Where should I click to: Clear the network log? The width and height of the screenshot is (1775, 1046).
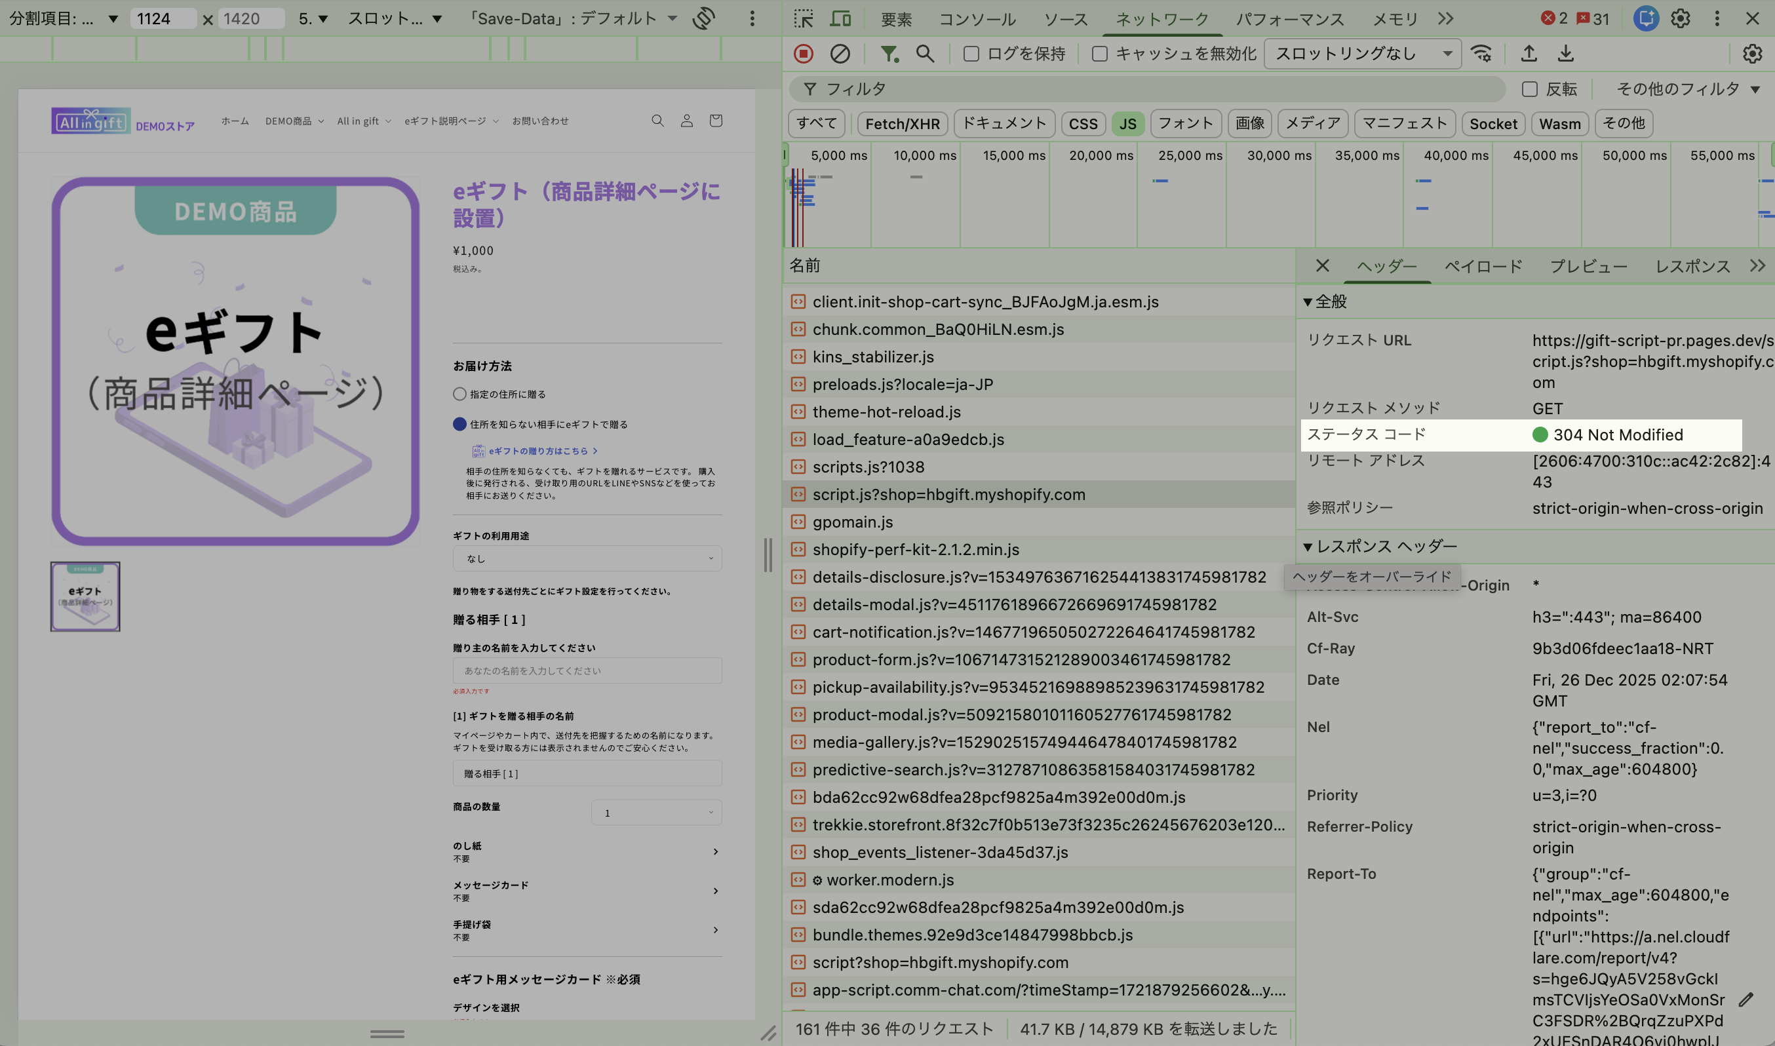(x=840, y=54)
